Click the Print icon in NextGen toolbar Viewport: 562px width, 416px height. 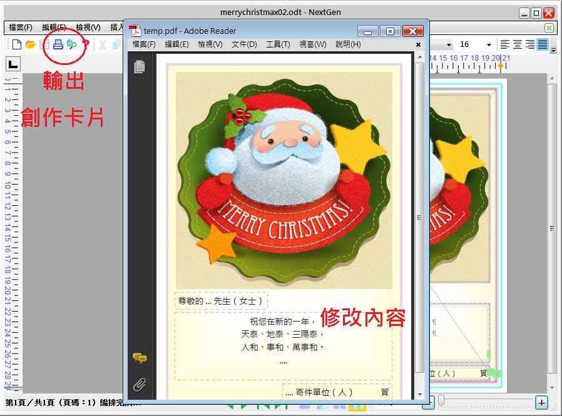[58, 44]
